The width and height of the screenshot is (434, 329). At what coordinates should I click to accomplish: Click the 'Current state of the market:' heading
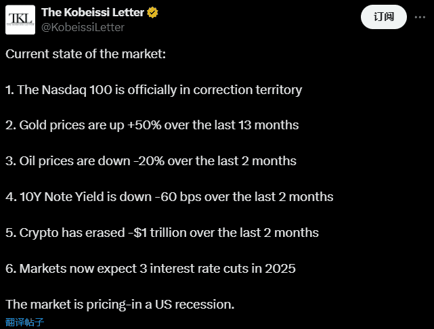[85, 54]
